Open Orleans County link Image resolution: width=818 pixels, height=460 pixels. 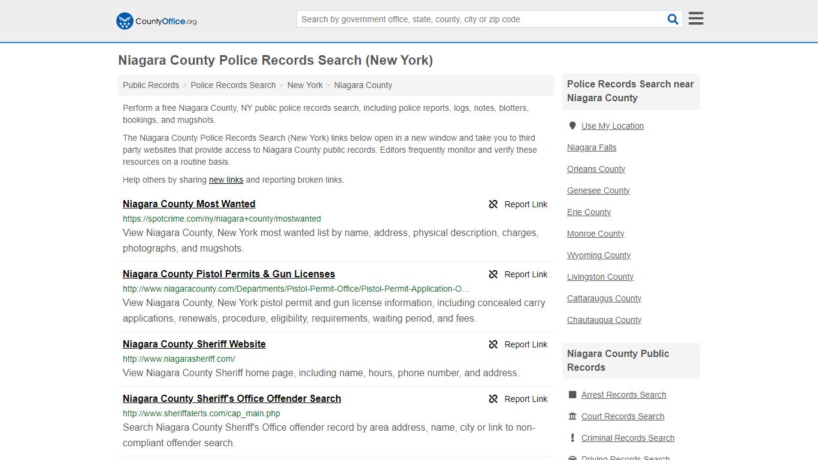[x=596, y=169]
